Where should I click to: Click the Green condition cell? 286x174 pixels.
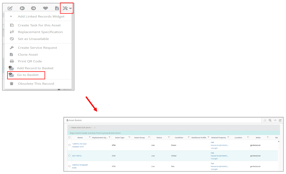174,145
